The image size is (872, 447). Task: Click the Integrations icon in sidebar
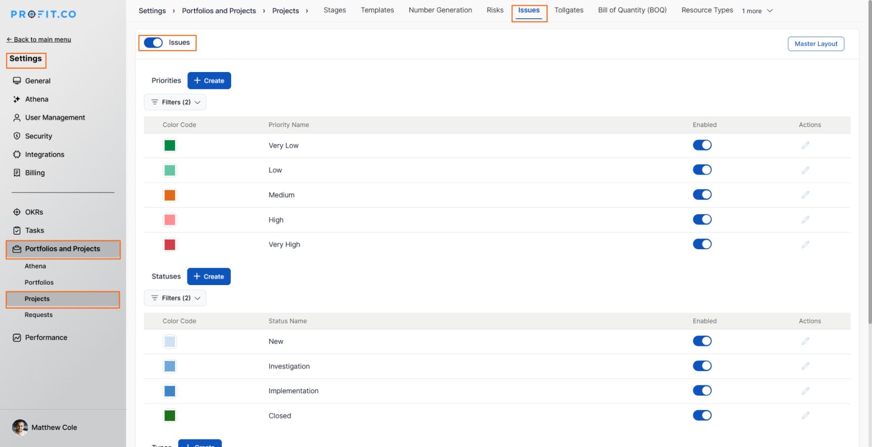(x=17, y=155)
